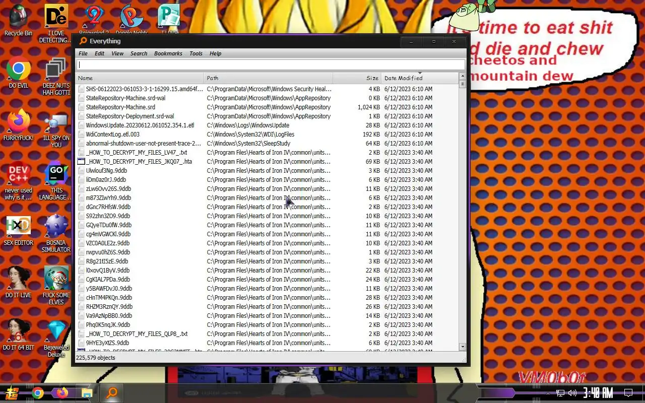Click the 225,579 objects status text
The width and height of the screenshot is (645, 403).
pyautogui.click(x=96, y=358)
